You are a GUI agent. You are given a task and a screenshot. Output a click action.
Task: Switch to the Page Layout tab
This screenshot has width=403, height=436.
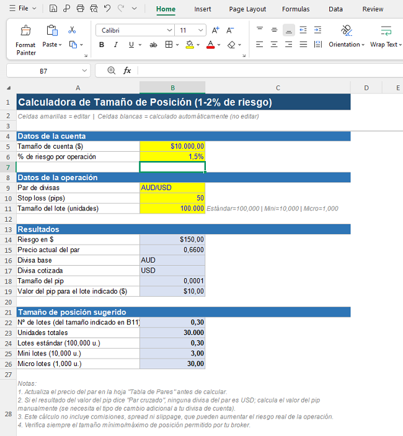[247, 9]
